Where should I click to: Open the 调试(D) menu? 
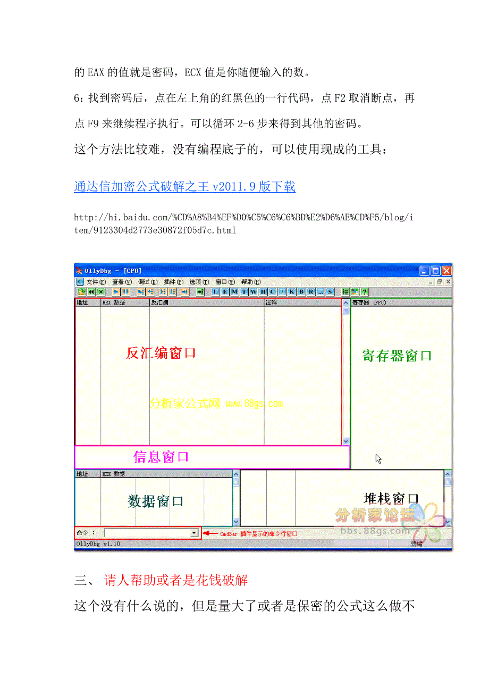point(148,282)
